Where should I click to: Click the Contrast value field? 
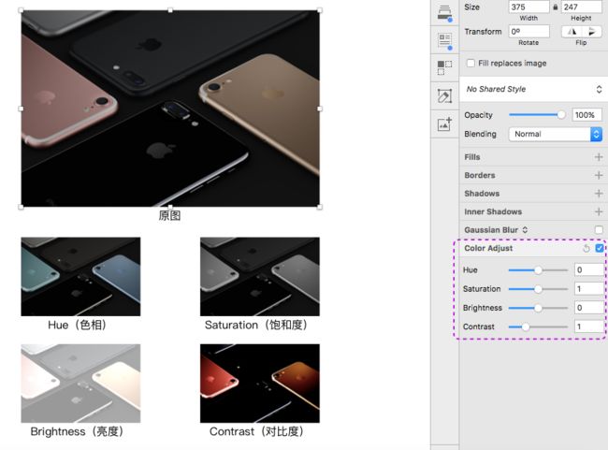click(x=588, y=327)
